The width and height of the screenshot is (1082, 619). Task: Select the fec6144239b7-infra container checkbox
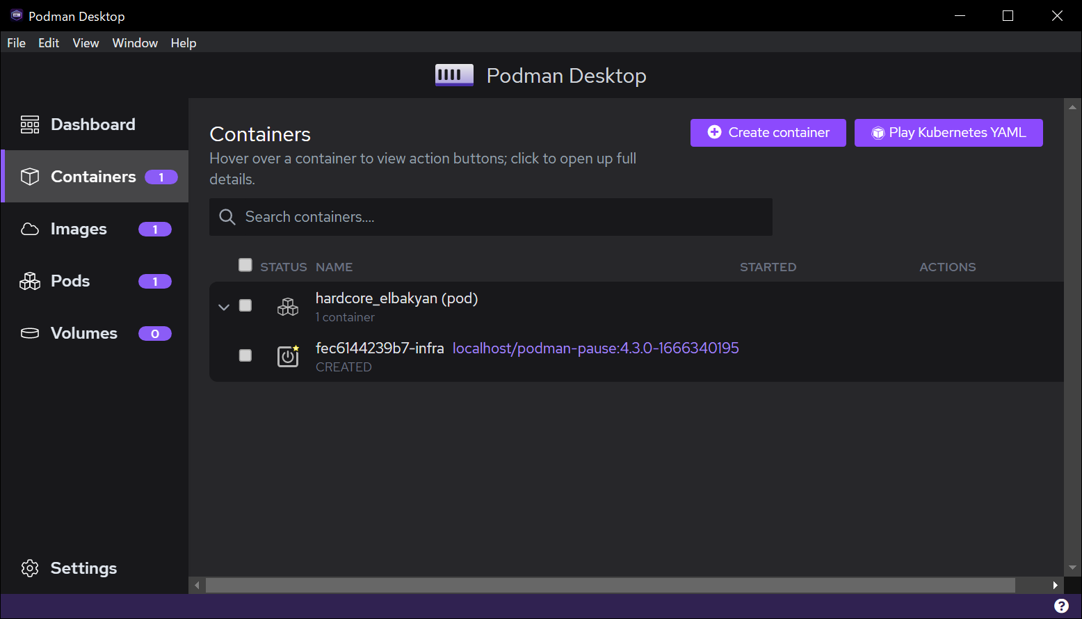pyautogui.click(x=245, y=355)
